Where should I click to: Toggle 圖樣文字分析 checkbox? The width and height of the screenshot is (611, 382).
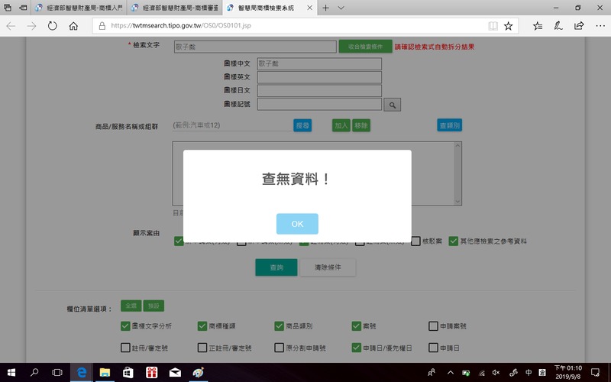[x=125, y=326]
